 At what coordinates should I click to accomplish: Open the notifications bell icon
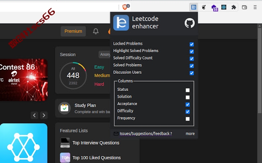96,31
